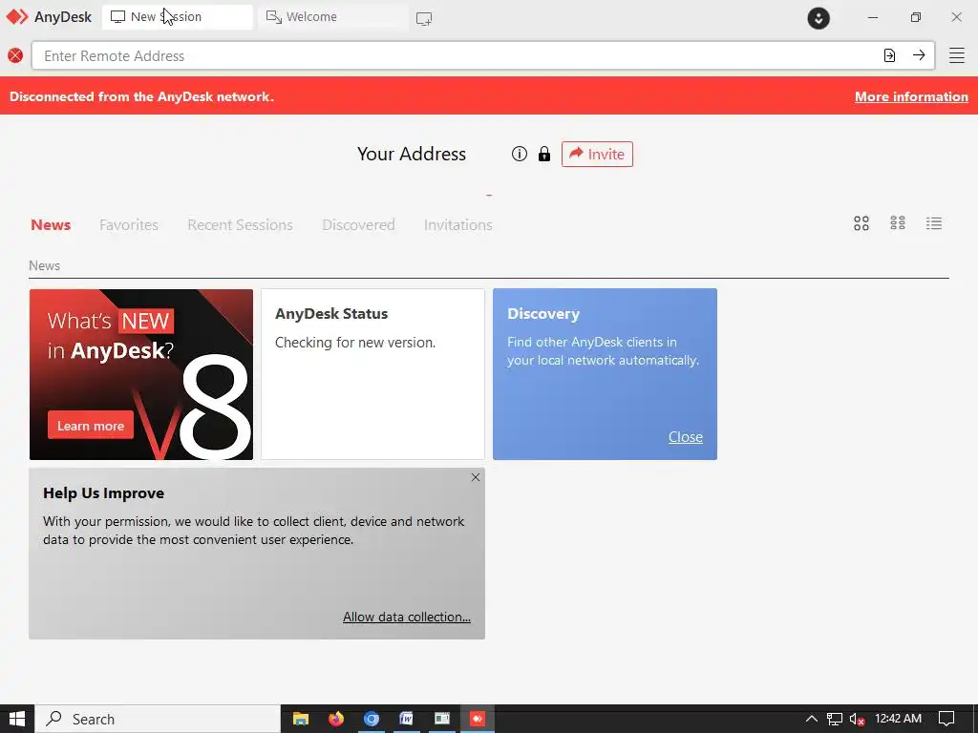978x733 pixels.
Task: Open File Explorer from taskbar
Action: (301, 719)
